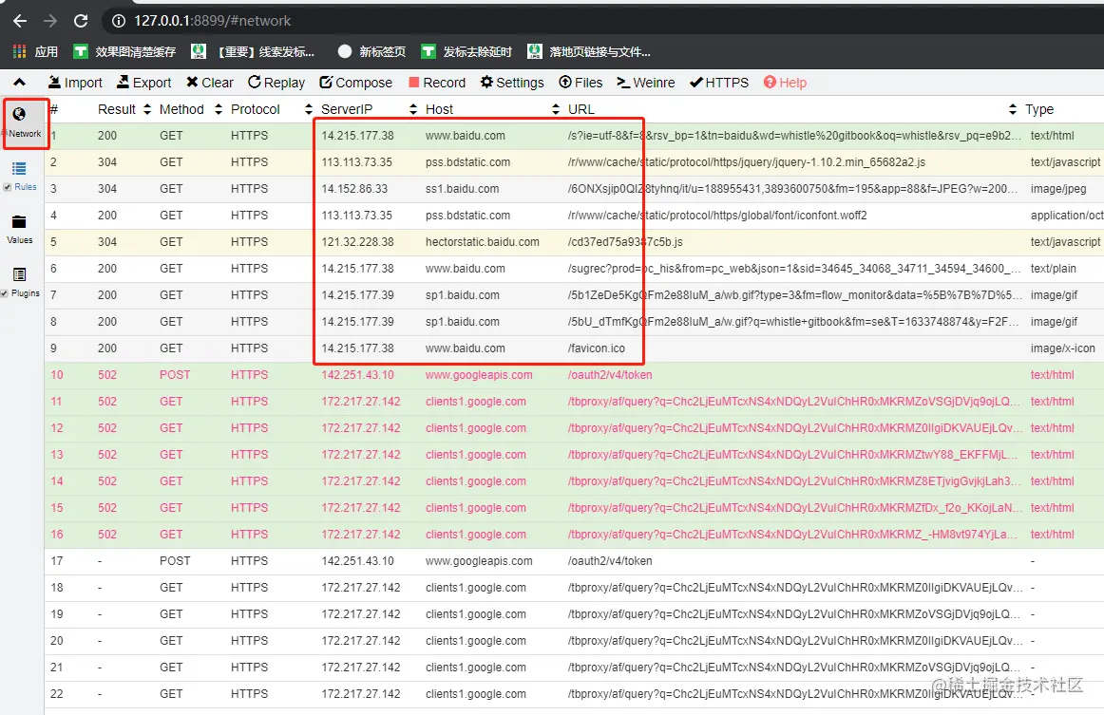Open the Files menu
1104x715 pixels.
tap(581, 83)
